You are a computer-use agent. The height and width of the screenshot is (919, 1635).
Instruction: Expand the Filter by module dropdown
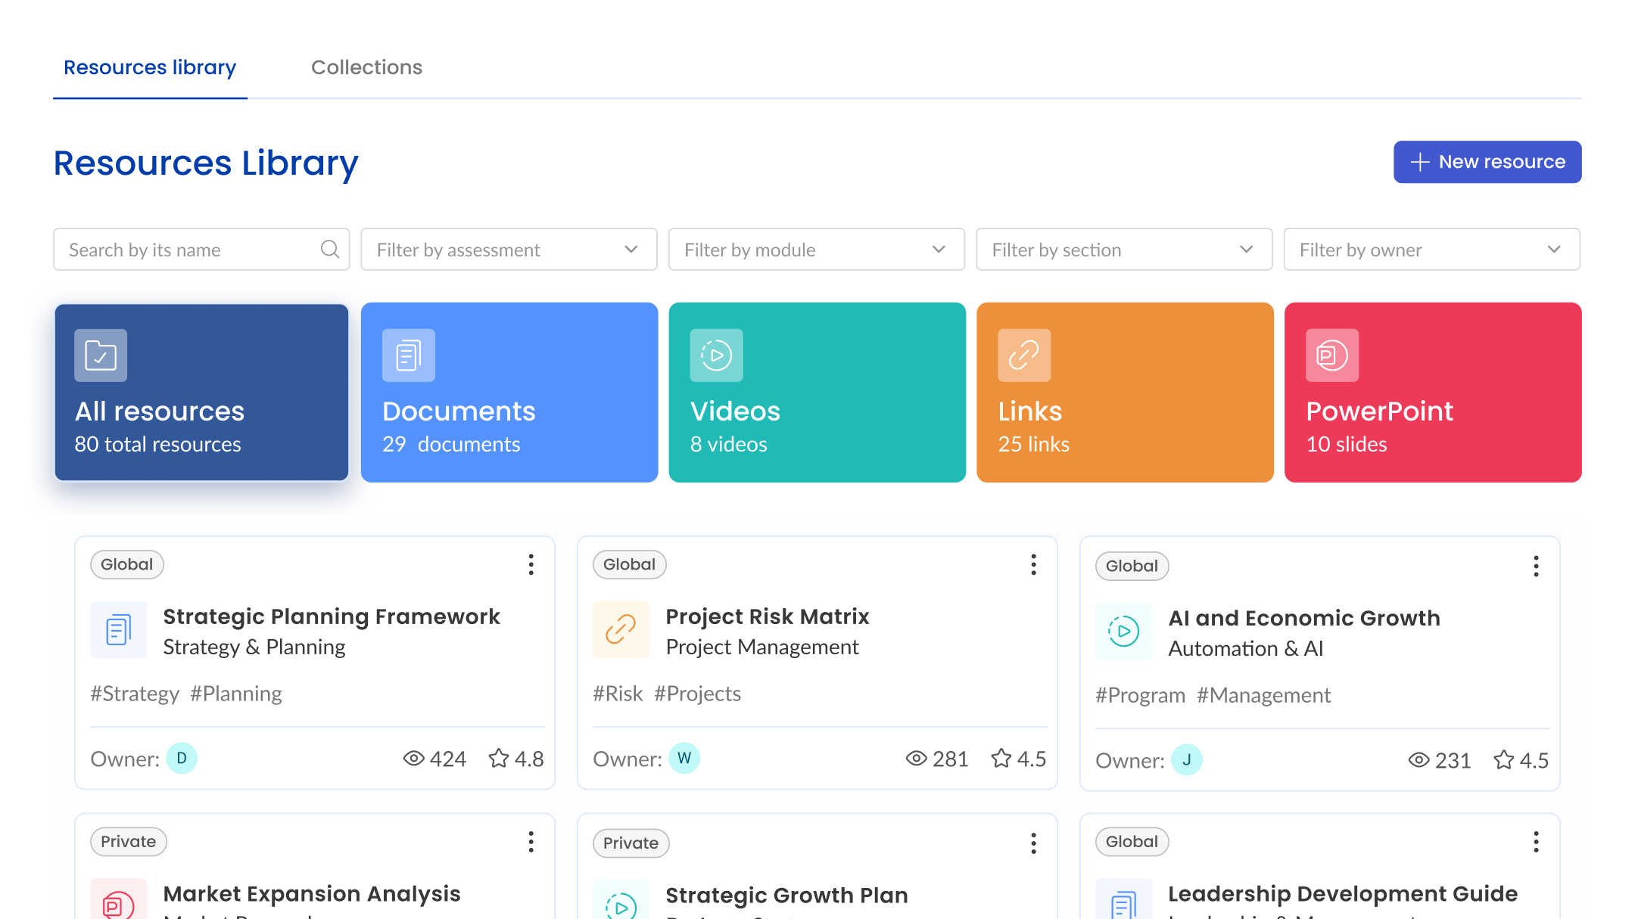pos(817,250)
